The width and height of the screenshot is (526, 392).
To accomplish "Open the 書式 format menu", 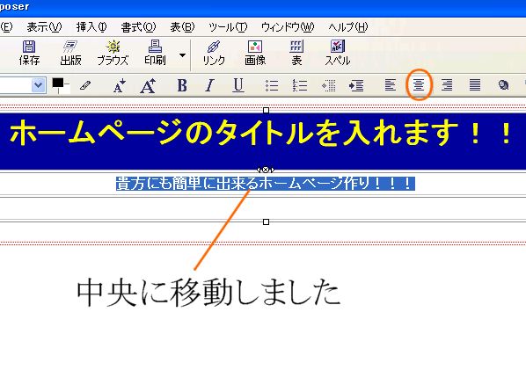I will coord(138,27).
